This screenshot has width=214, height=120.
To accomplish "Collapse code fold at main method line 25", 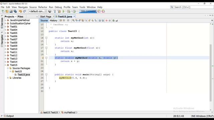I will (46, 74).
